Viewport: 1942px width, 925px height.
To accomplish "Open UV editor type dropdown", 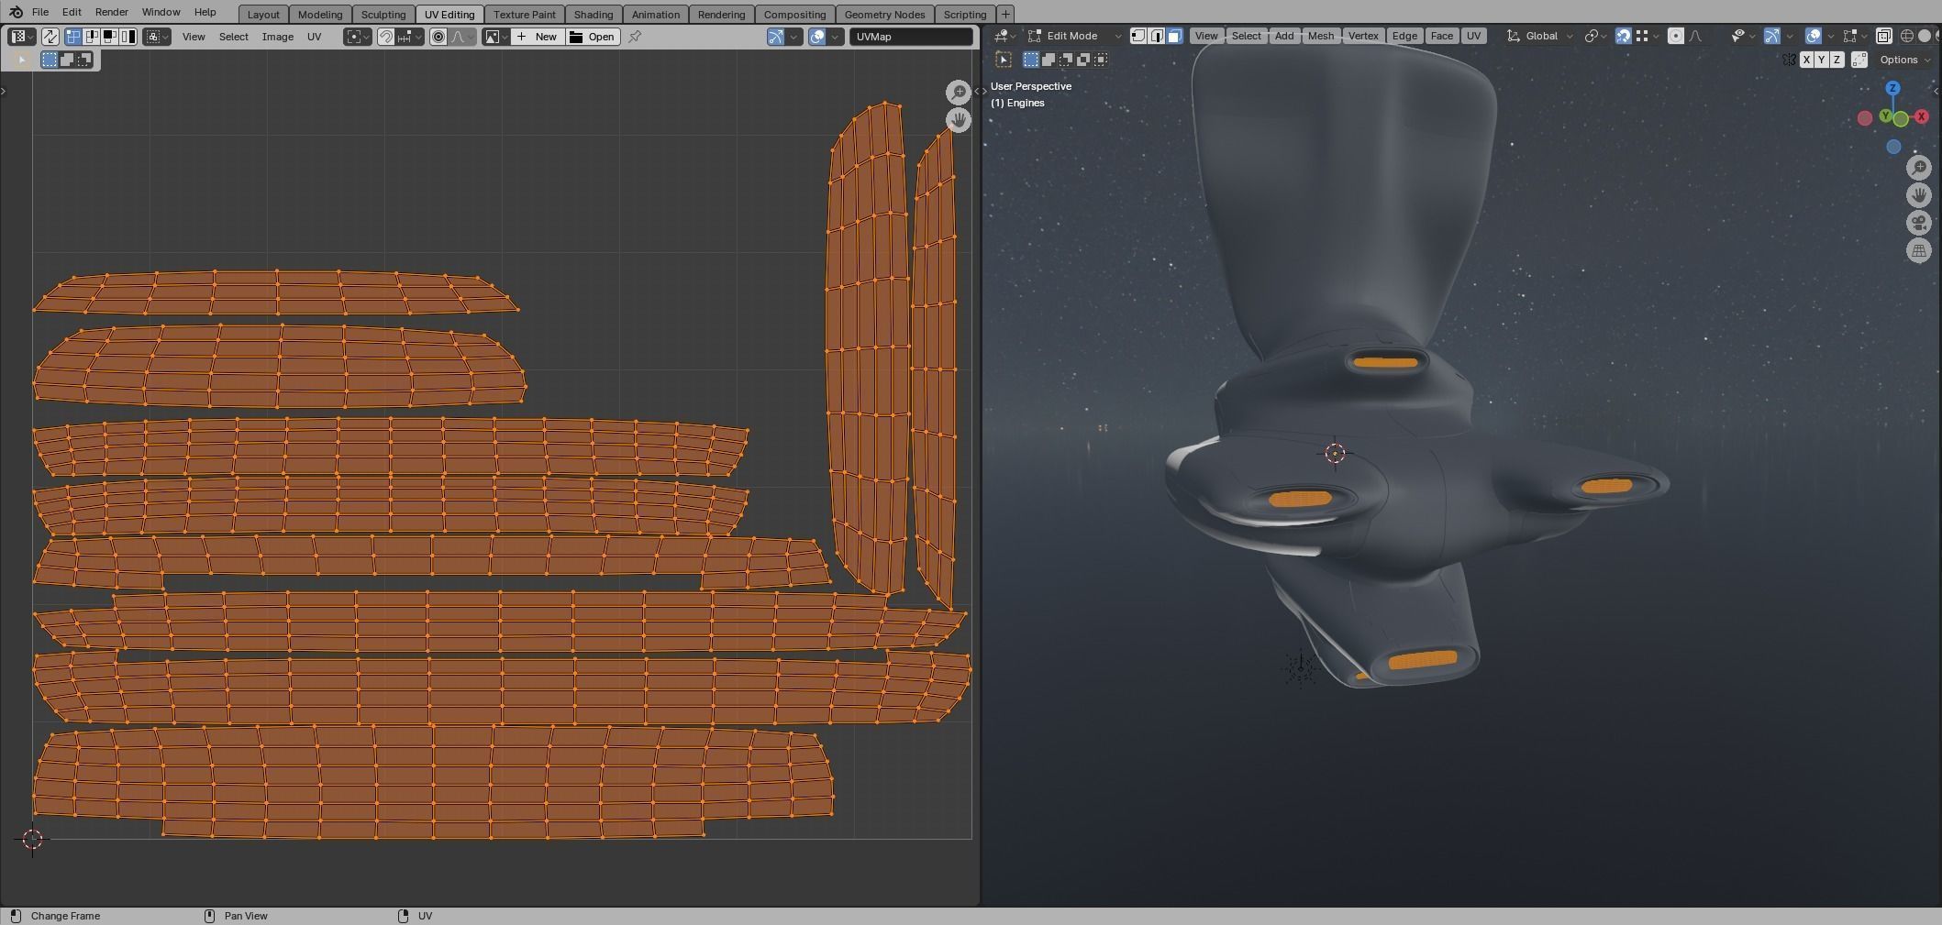I will click(x=22, y=37).
